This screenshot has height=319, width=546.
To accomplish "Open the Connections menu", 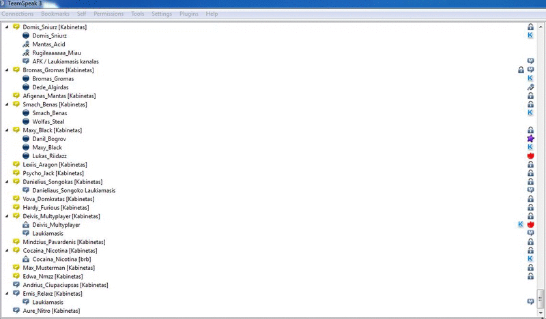I will coord(18,14).
